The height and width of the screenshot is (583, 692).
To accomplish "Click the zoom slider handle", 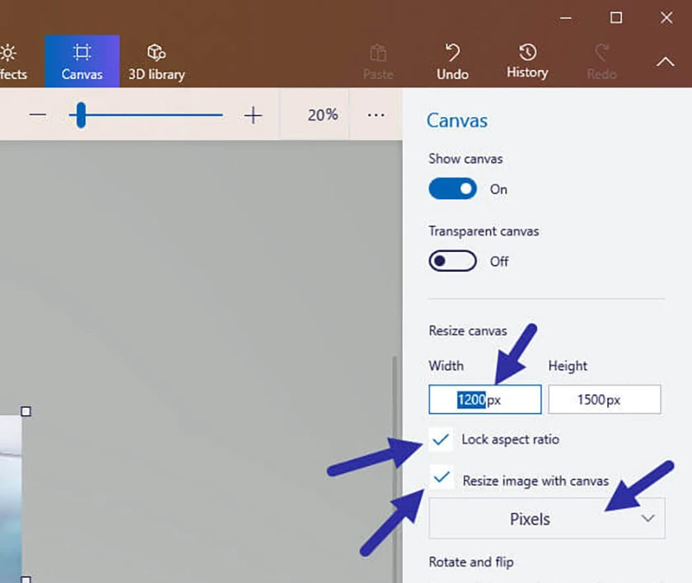I will [x=81, y=115].
